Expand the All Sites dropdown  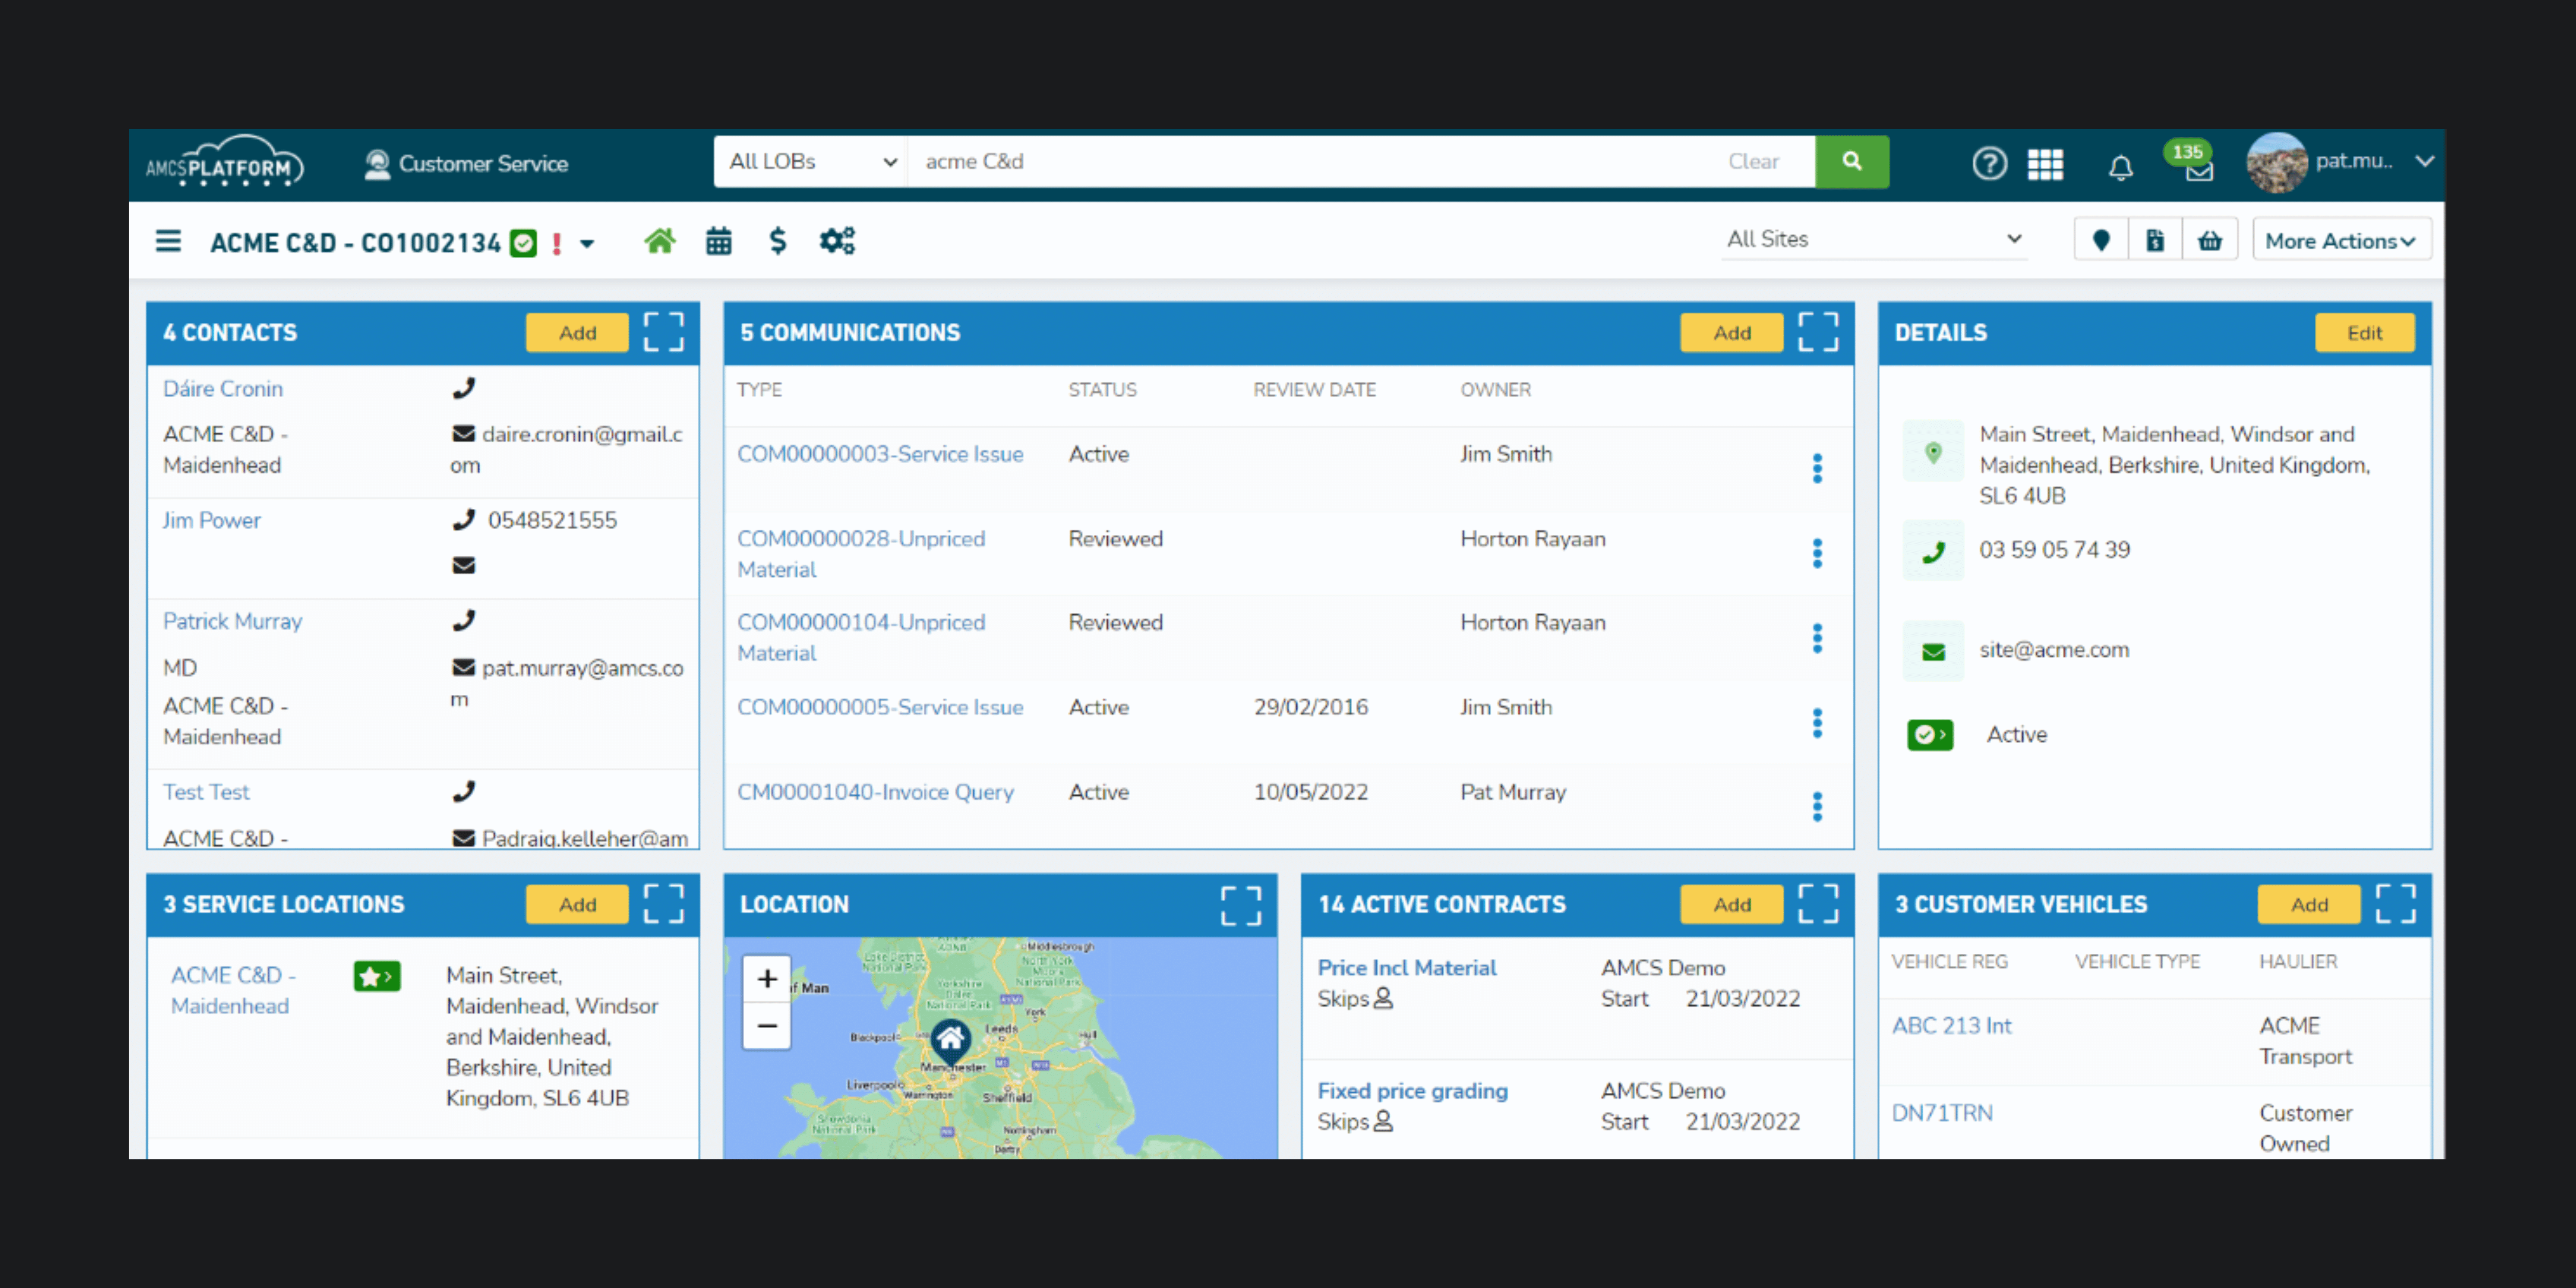1873,239
